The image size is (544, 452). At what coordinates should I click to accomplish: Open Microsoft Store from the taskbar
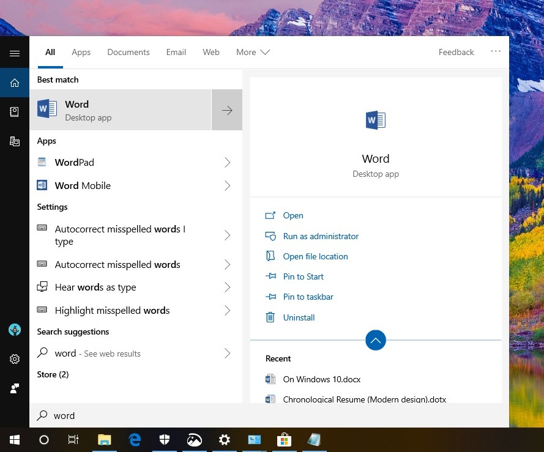pyautogui.click(x=284, y=440)
